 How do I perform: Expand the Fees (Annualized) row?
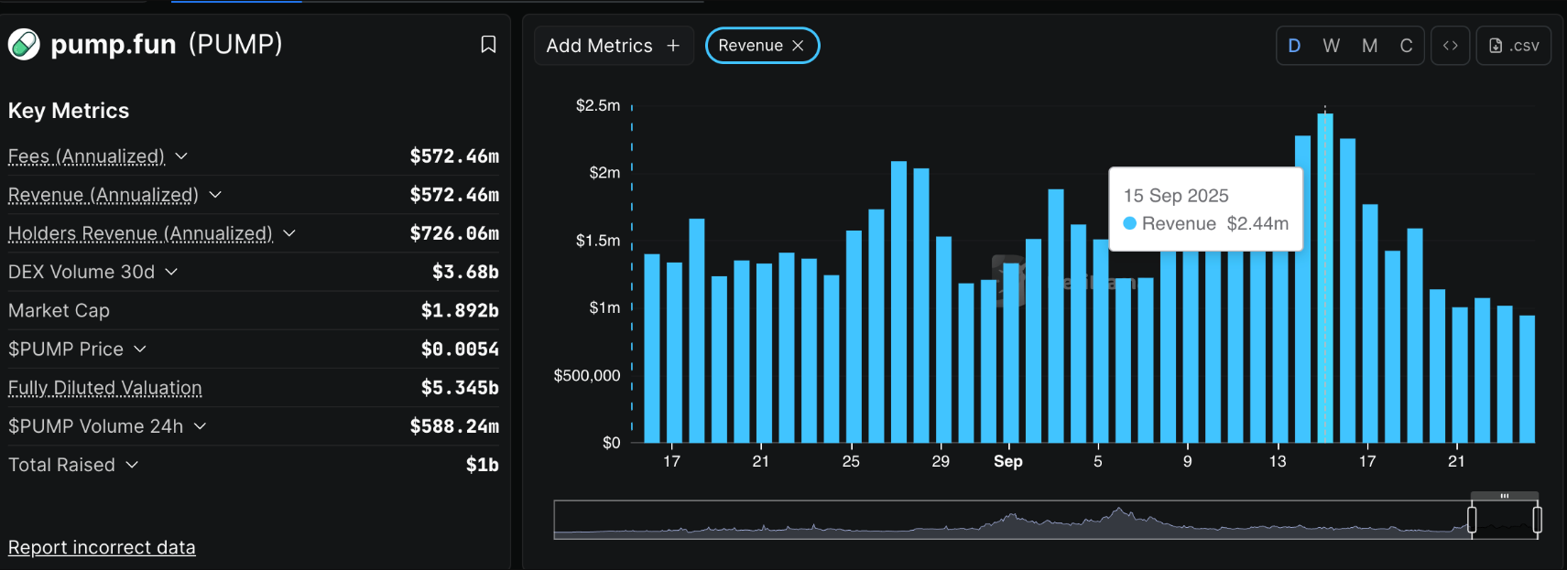[x=181, y=156]
